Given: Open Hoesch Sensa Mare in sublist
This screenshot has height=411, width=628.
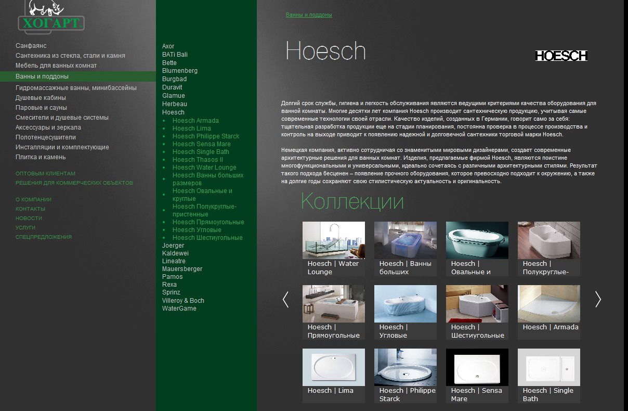Looking at the screenshot, I should point(202,144).
